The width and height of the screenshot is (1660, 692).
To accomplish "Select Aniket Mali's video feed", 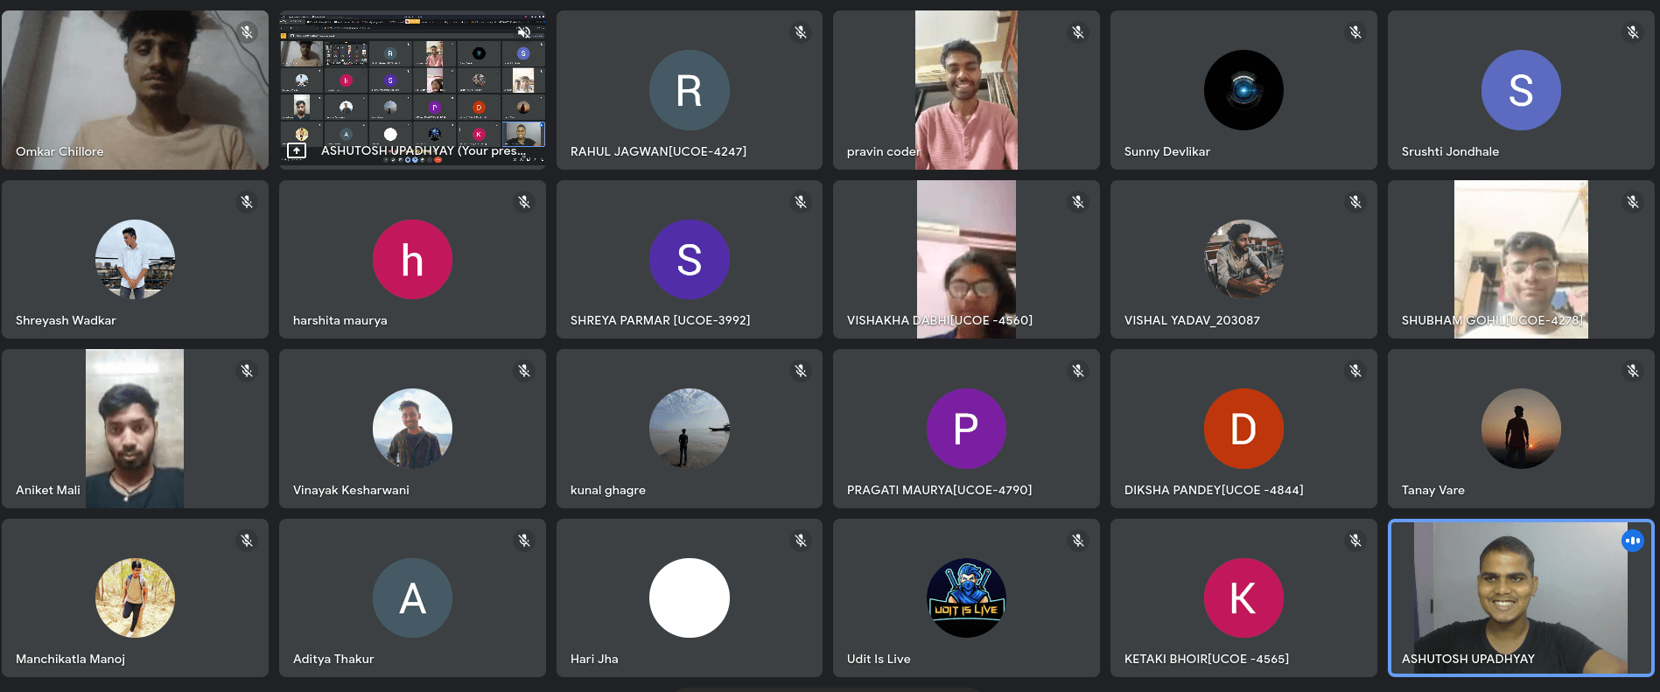I will tap(135, 429).
